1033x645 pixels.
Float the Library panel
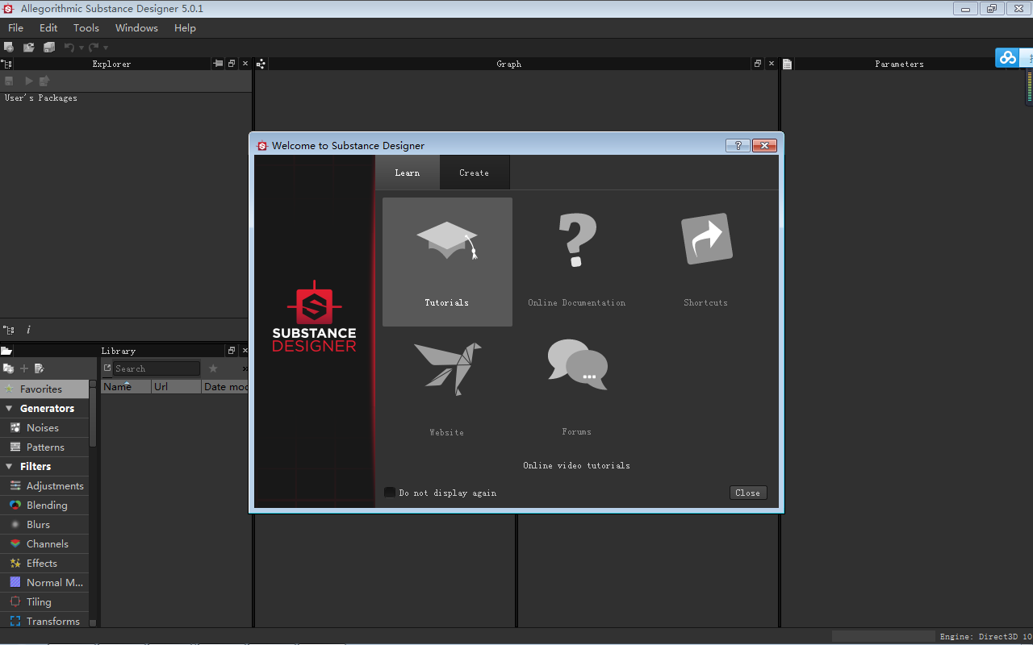pos(232,351)
